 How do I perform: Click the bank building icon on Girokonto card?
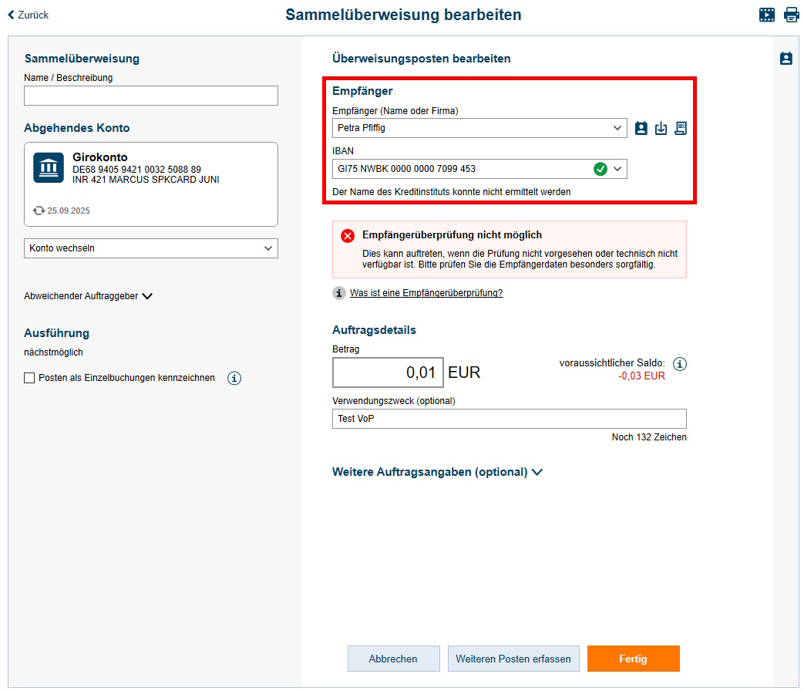tap(49, 167)
